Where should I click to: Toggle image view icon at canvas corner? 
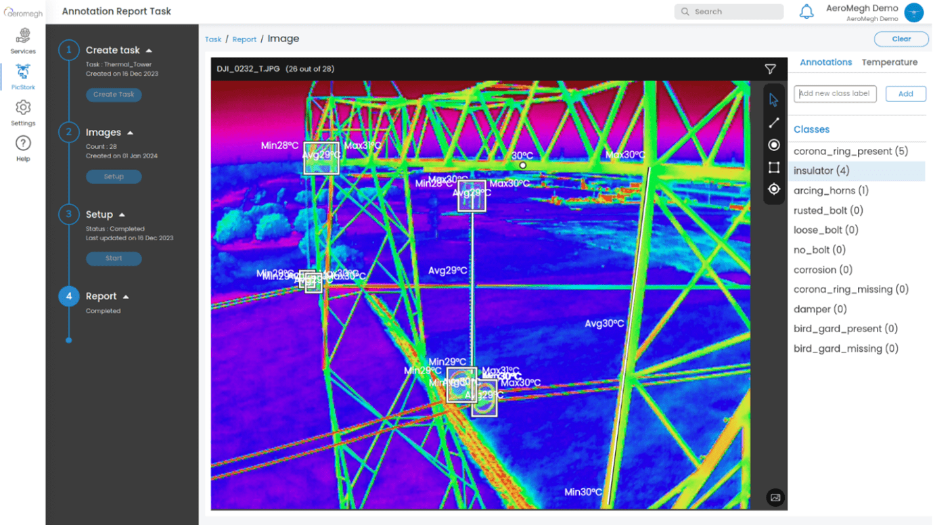click(775, 498)
